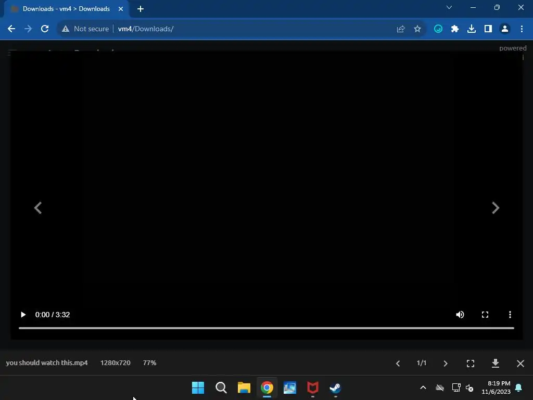Enter video player fullscreen mode
The width and height of the screenshot is (533, 400).
click(485, 315)
